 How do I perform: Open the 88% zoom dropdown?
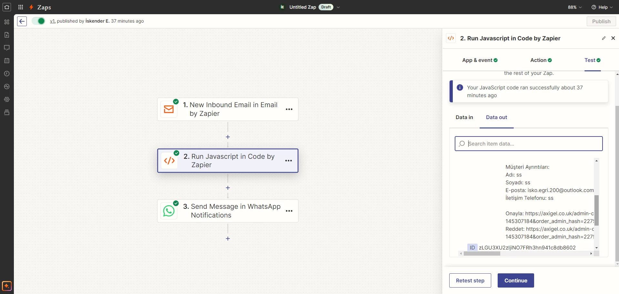(x=575, y=7)
